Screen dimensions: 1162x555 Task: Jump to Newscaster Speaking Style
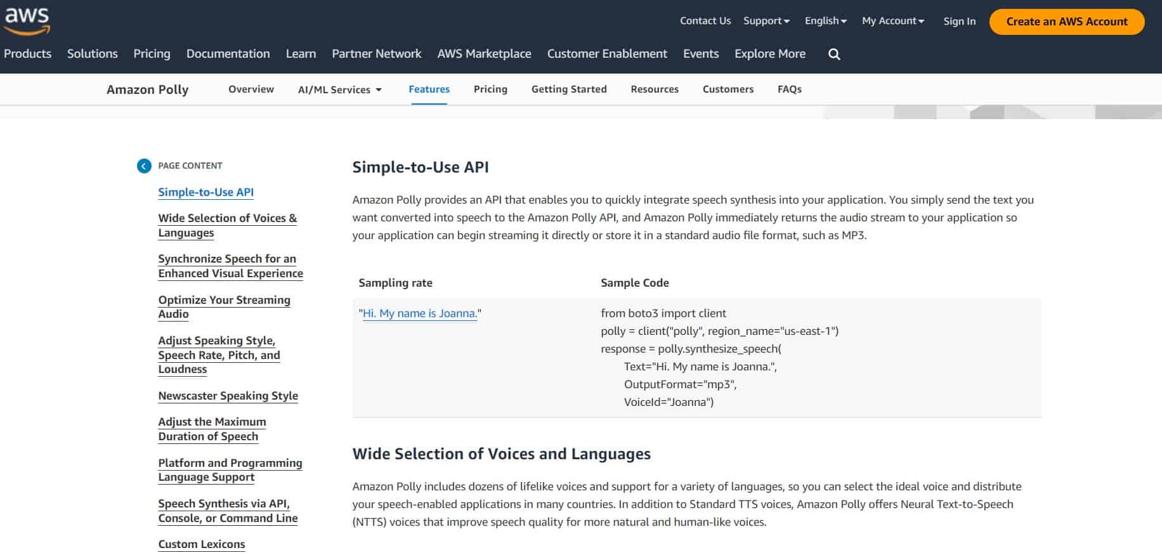coord(228,396)
